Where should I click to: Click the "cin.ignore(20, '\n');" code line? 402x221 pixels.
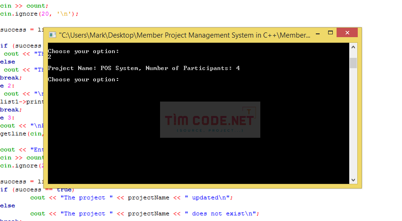click(39, 14)
